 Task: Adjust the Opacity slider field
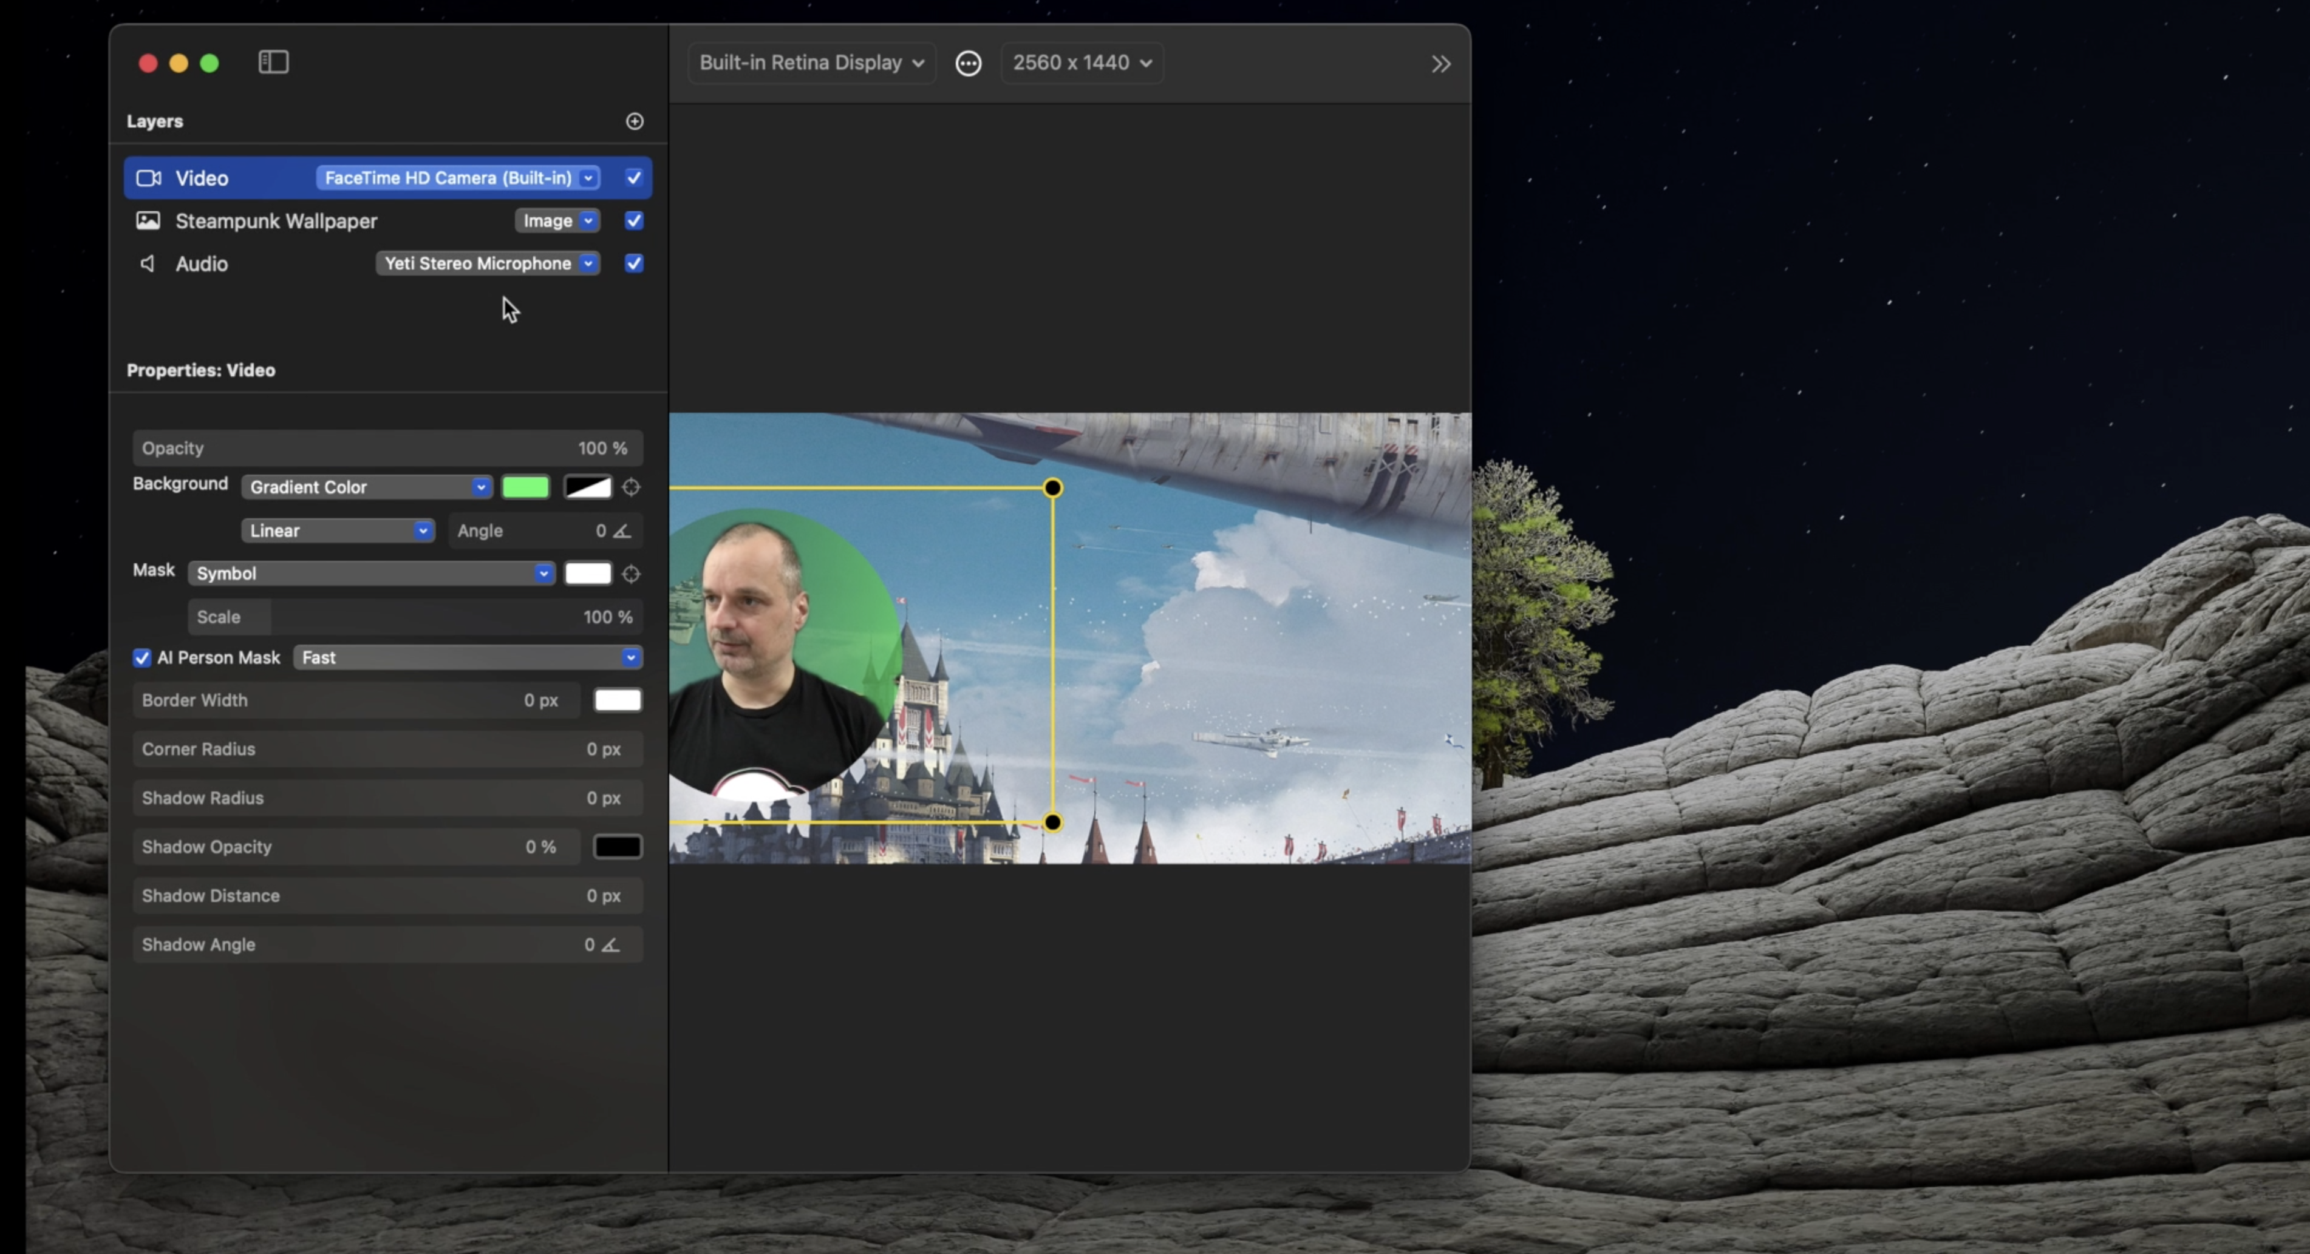tap(387, 448)
